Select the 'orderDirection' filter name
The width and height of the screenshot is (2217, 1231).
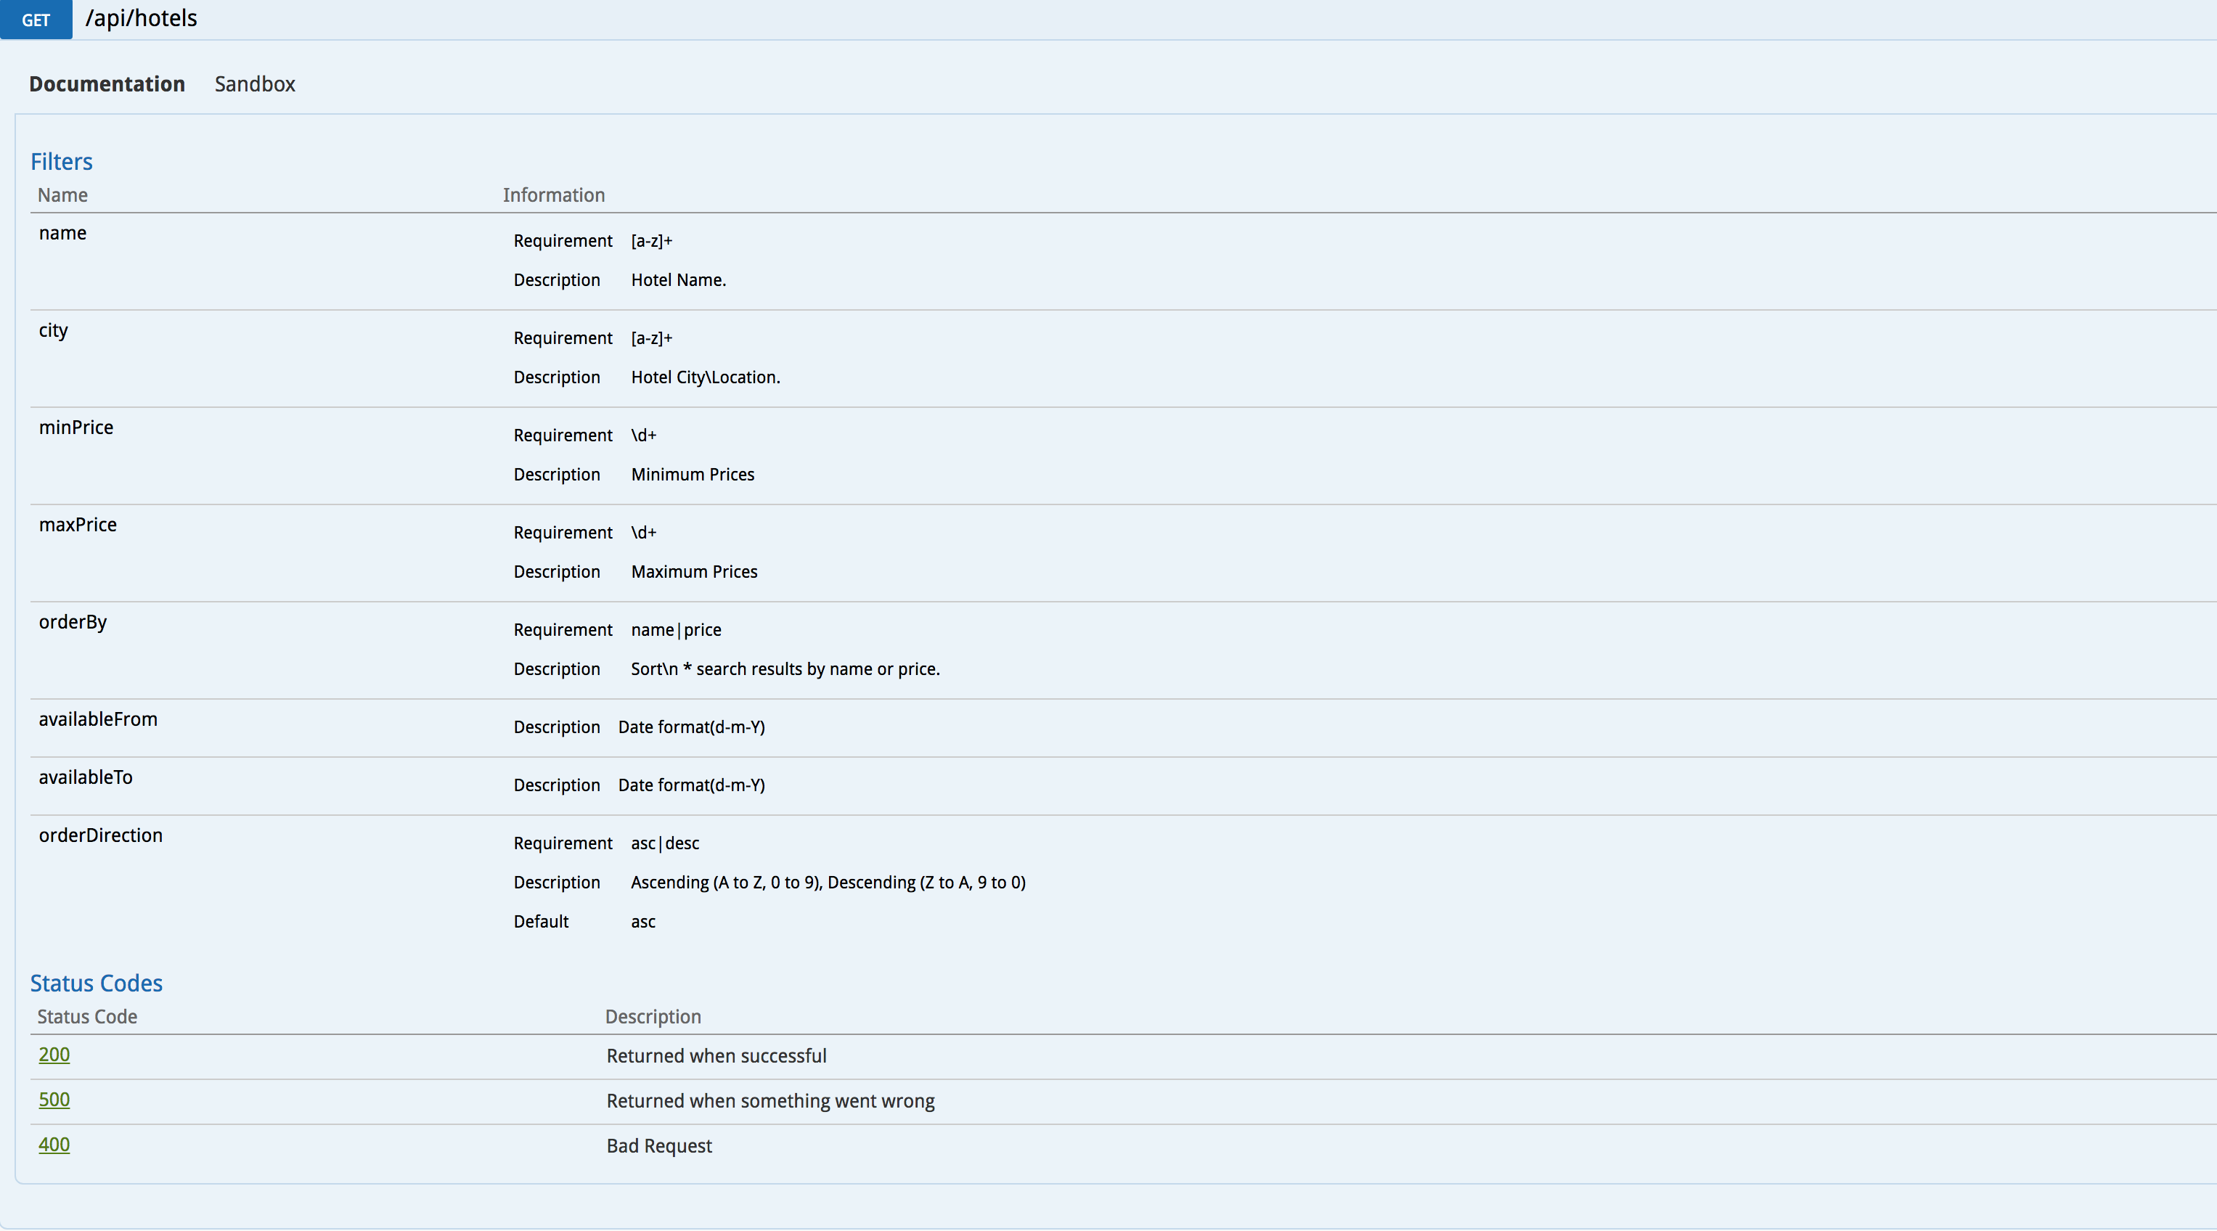(101, 835)
